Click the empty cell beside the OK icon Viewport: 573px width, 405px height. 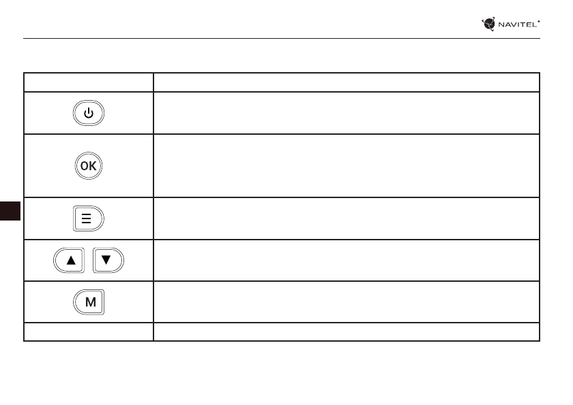[x=347, y=165]
